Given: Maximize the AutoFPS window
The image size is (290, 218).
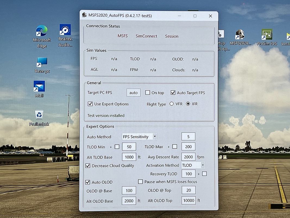Looking at the screenshot, I should 195,16.
